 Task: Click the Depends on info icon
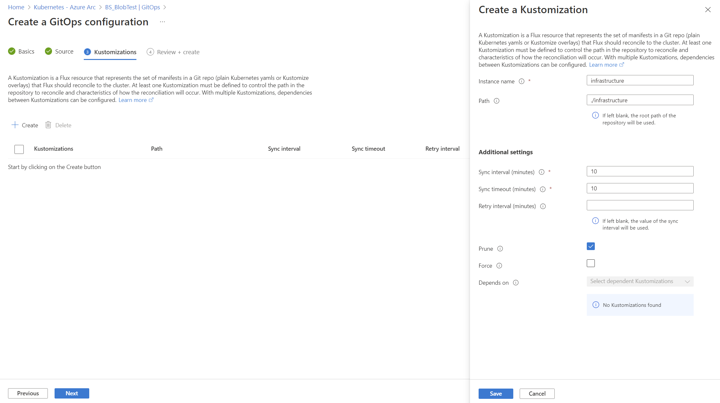click(x=516, y=283)
